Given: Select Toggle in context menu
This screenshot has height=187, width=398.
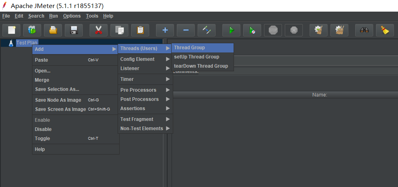Looking at the screenshot, I should [76, 139].
